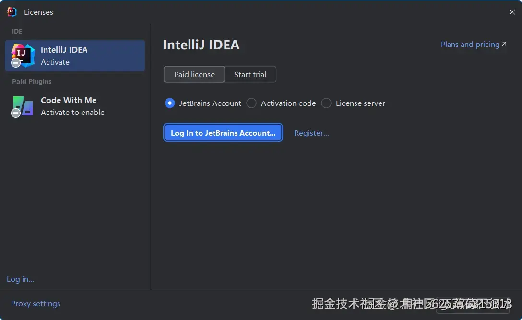Switch to the Start trial tab

(x=250, y=74)
